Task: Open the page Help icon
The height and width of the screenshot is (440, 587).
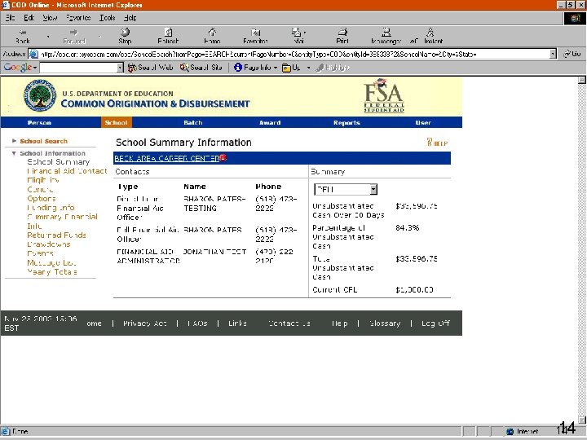Action: (437, 142)
